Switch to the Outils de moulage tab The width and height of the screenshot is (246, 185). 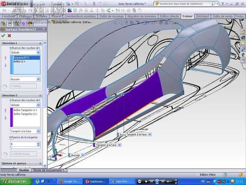point(111,16)
